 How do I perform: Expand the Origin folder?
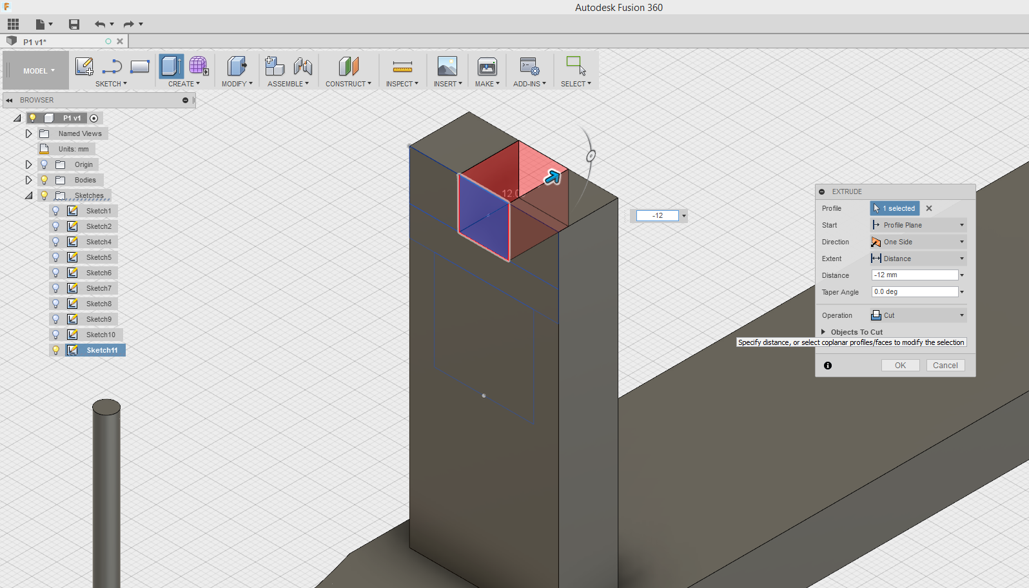click(x=28, y=164)
